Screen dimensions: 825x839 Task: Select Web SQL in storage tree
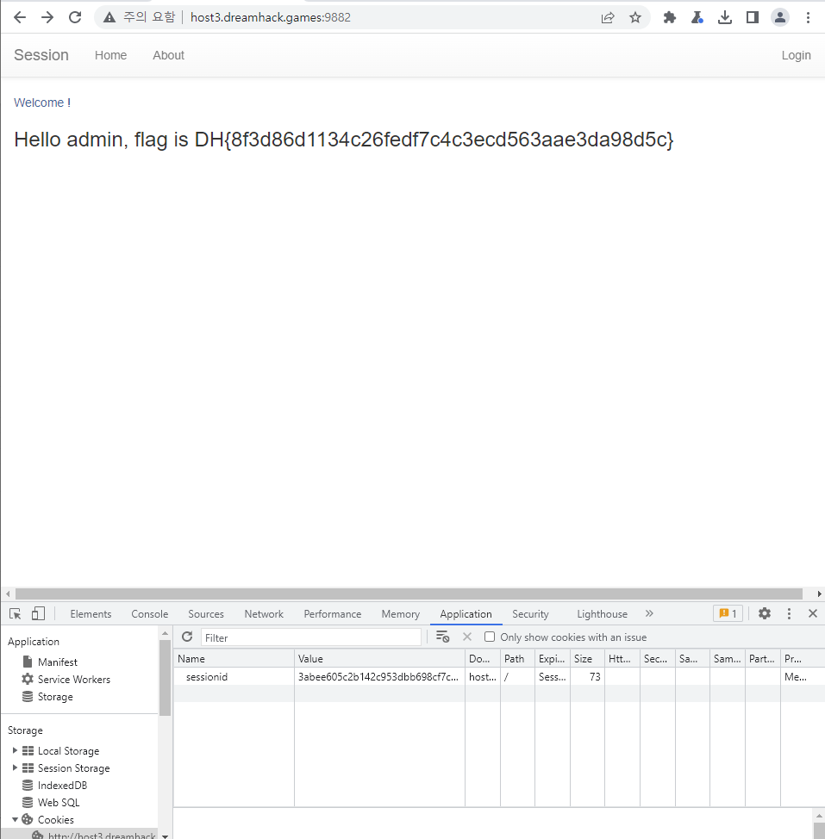[x=51, y=802]
